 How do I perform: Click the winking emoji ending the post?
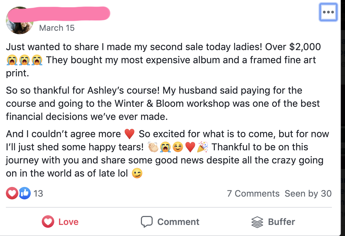(x=137, y=173)
